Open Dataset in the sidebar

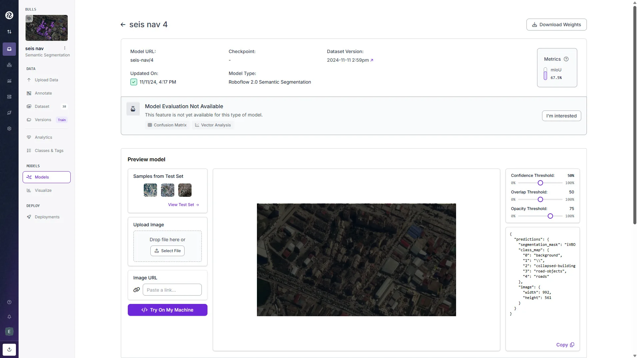[x=46, y=107]
